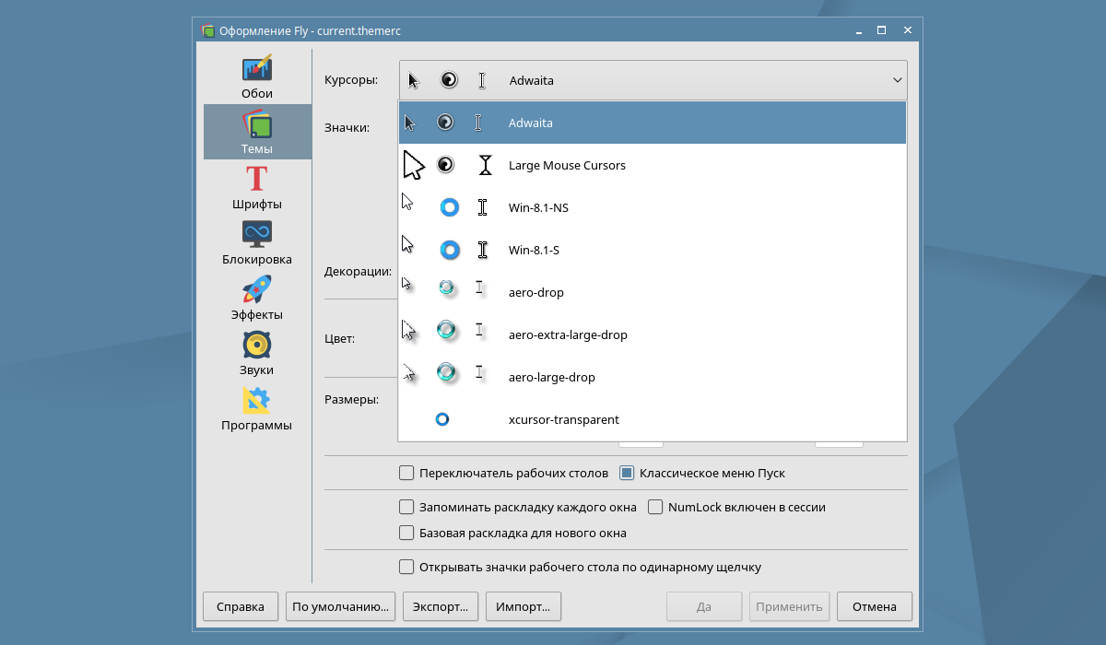Toggle the Классическое меню Пуск checkbox
The width and height of the screenshot is (1106, 645).
[x=627, y=474]
